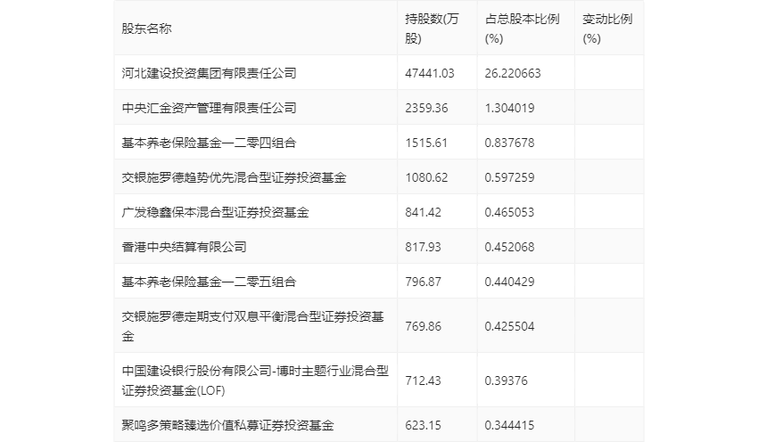Select the holding value 796.87

click(423, 282)
